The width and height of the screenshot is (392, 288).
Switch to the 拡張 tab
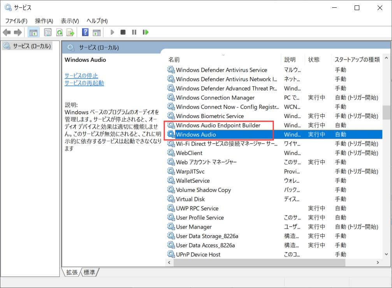(72, 272)
